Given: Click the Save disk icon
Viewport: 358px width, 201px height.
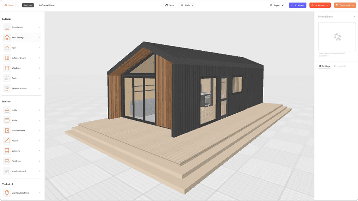Looking at the screenshot, I should [166, 5].
